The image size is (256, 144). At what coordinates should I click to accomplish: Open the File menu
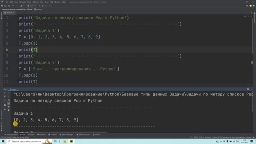point(7,2)
